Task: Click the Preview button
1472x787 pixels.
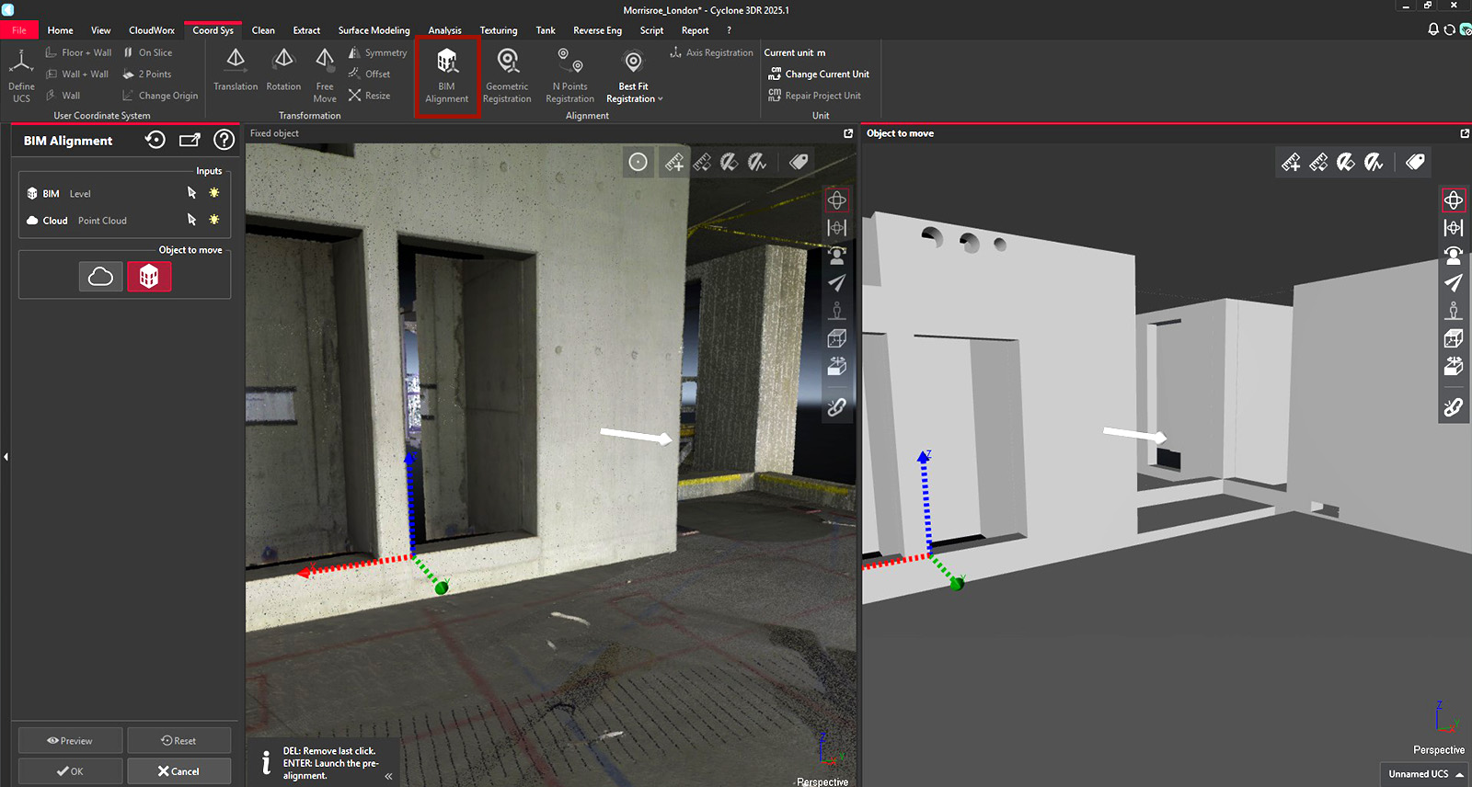Action: coord(70,740)
